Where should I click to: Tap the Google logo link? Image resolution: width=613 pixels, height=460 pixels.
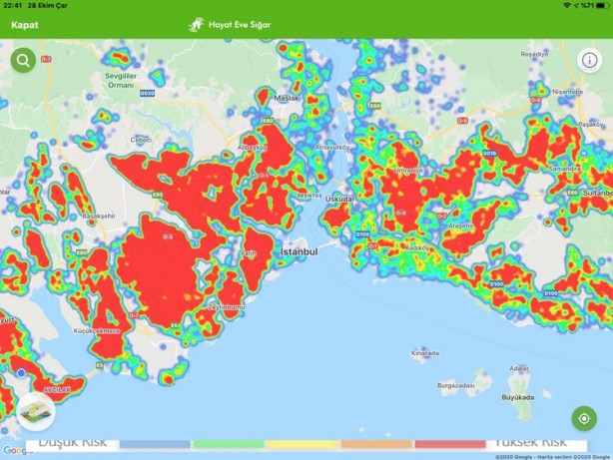click(16, 451)
